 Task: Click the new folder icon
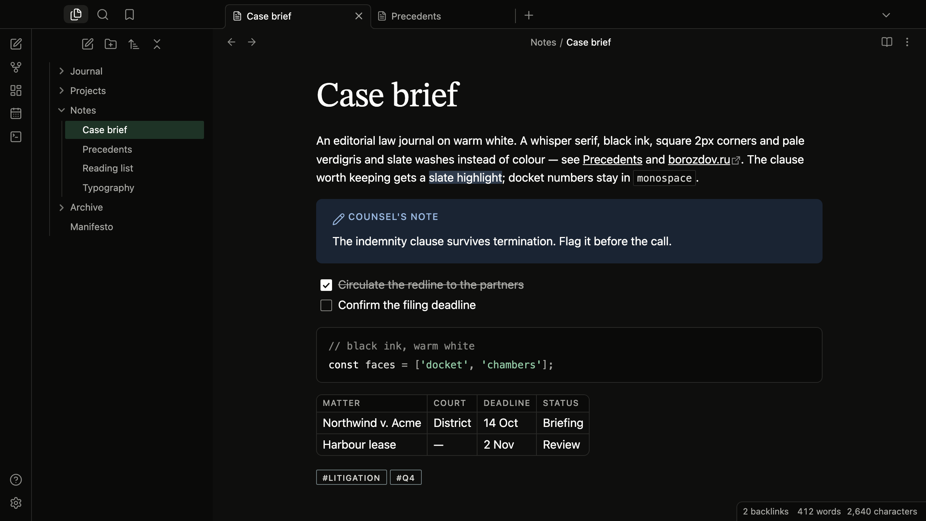111,44
